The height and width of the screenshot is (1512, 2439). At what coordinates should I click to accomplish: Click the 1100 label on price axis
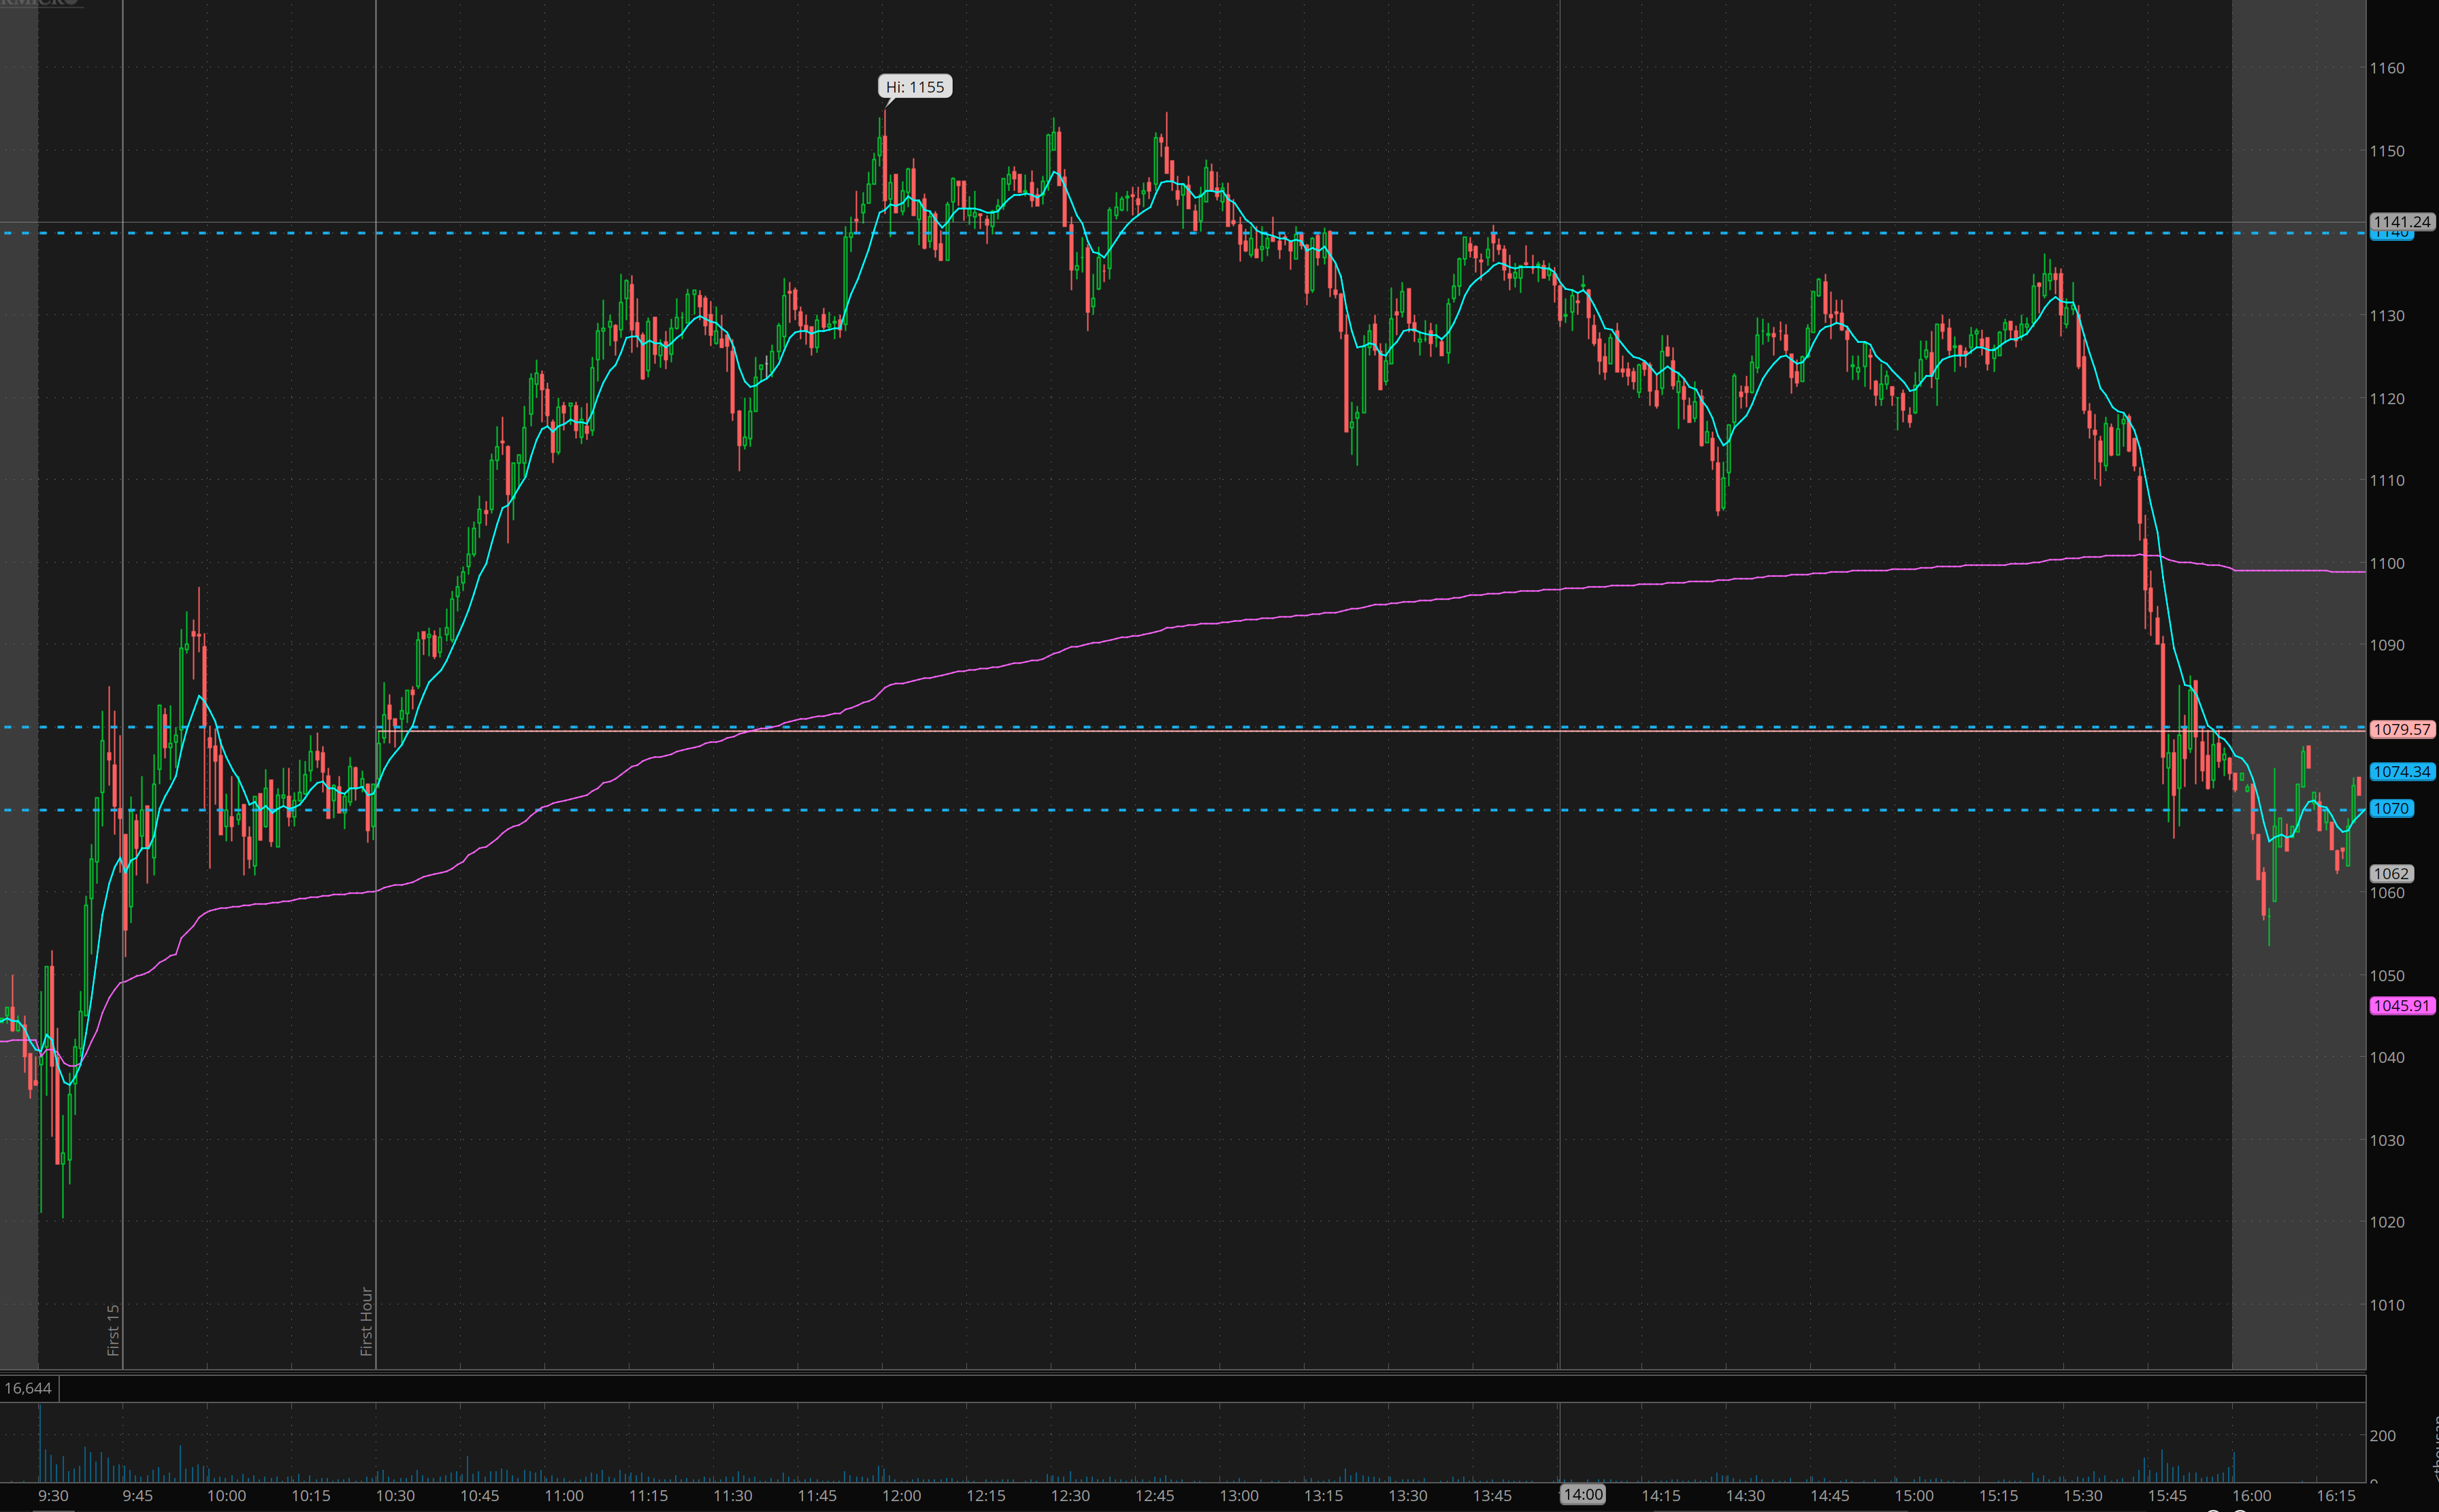pyautogui.click(x=2387, y=563)
